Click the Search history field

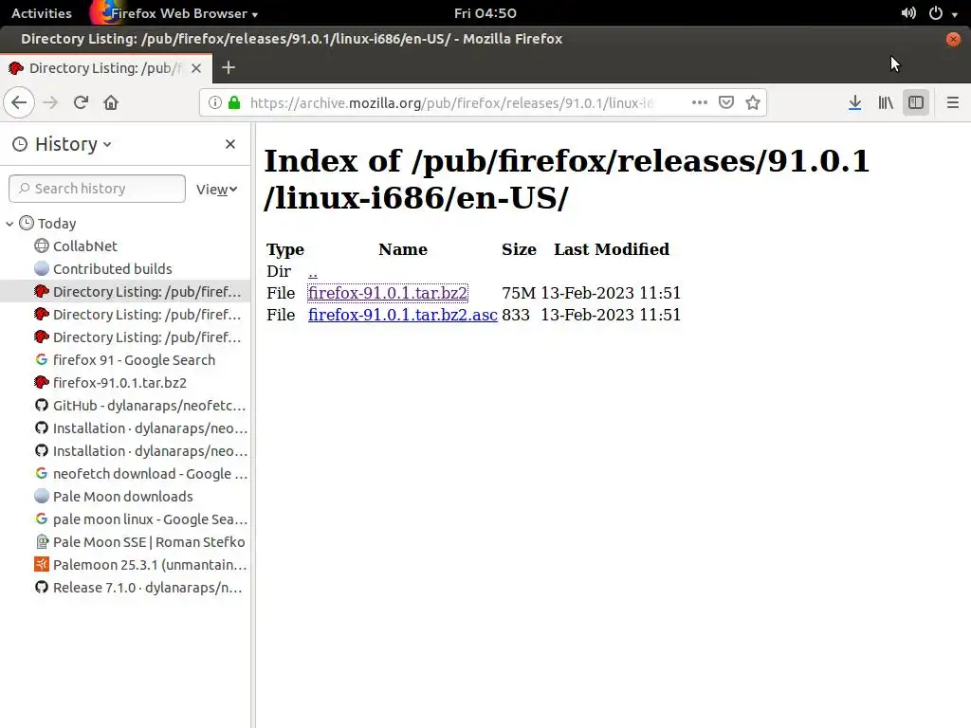98,189
